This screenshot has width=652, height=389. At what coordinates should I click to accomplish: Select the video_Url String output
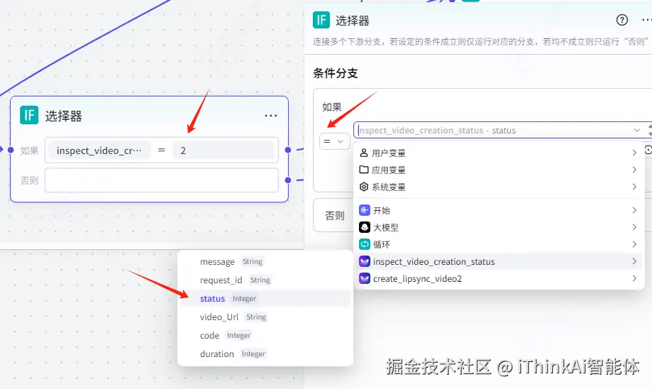point(265,317)
